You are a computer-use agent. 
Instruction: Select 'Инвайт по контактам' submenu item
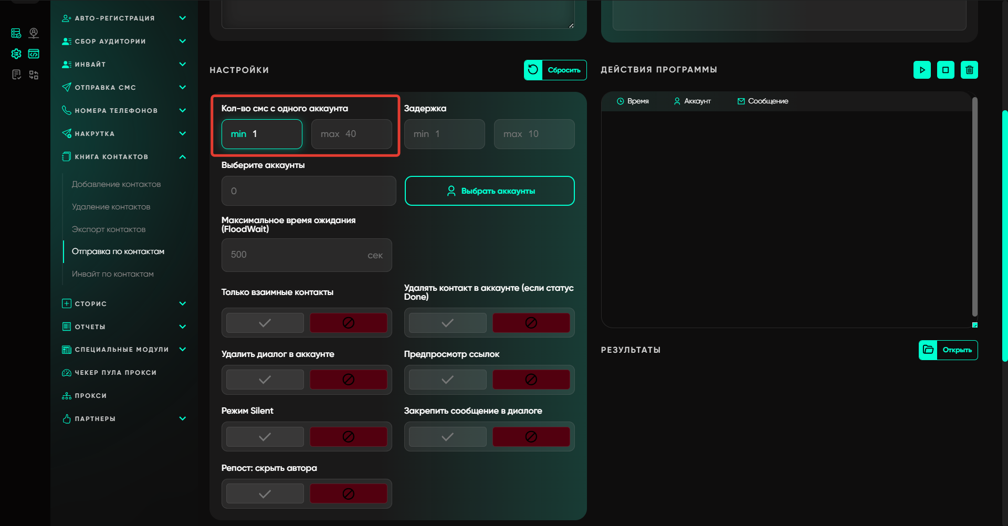113,274
